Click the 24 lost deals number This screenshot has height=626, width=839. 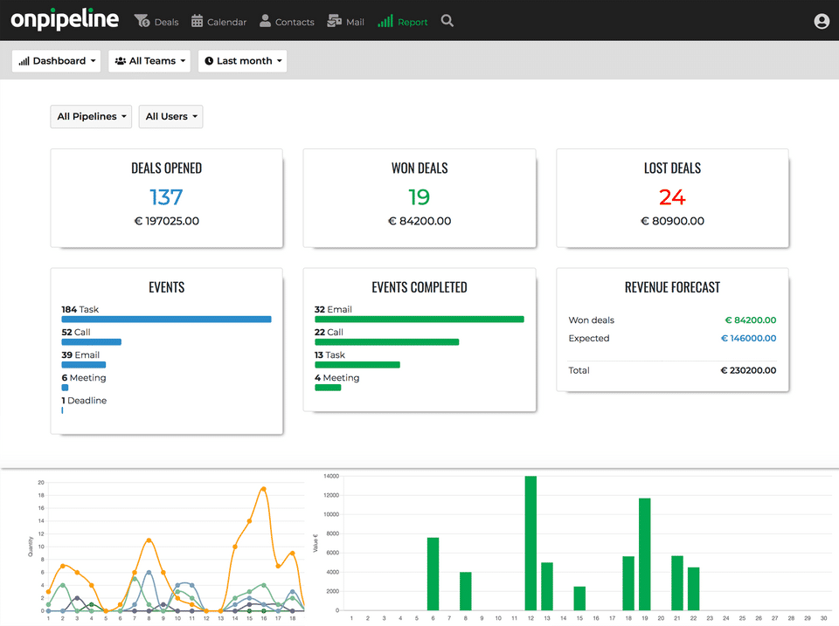pyautogui.click(x=672, y=197)
